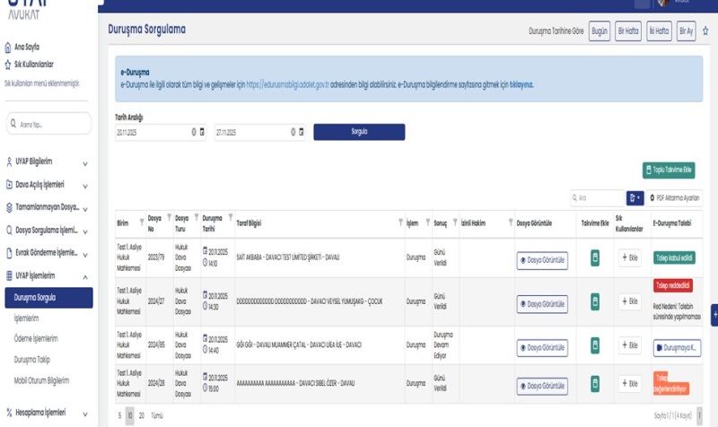718x427 pixels.
Task: Click the Ana Sayfa home item
Action: [27, 47]
